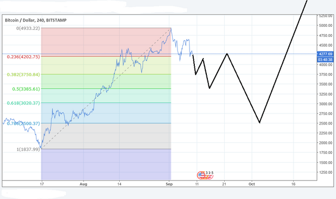This screenshot has height=199, width=336.
Task: Select the Fibonacci label '0.5(3385.61)'
Action: point(26,89)
